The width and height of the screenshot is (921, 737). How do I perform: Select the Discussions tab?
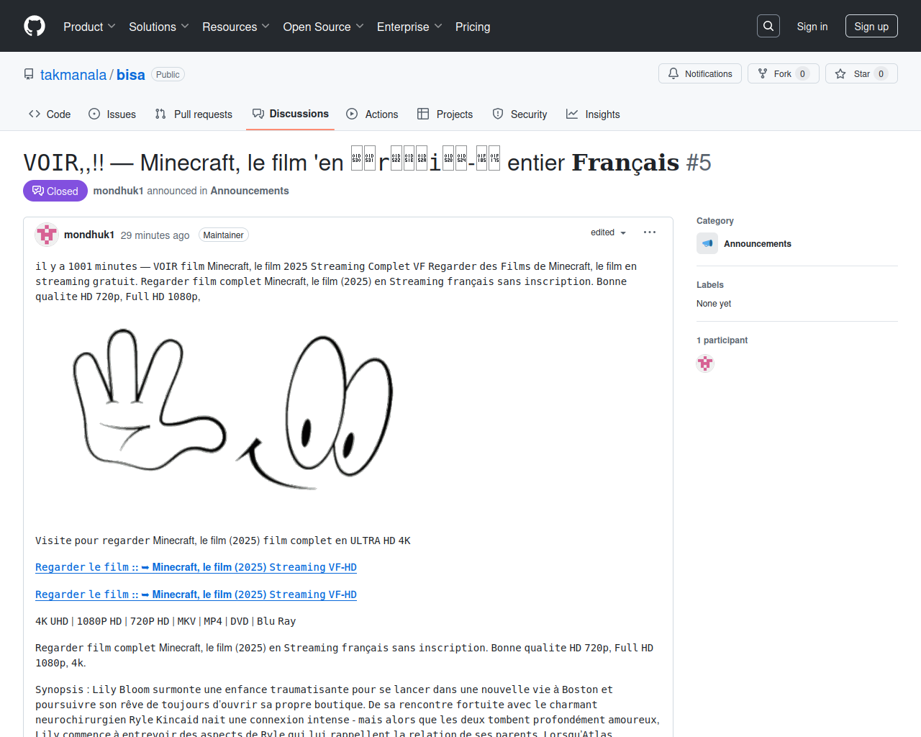click(x=290, y=114)
